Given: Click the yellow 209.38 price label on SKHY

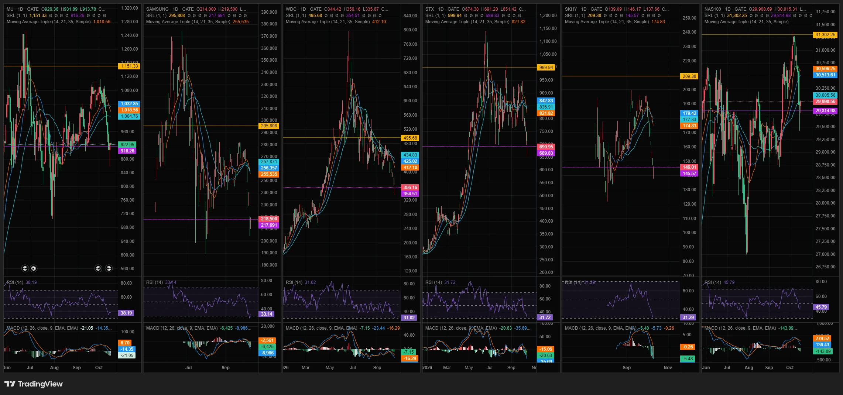Looking at the screenshot, I should pyautogui.click(x=689, y=76).
